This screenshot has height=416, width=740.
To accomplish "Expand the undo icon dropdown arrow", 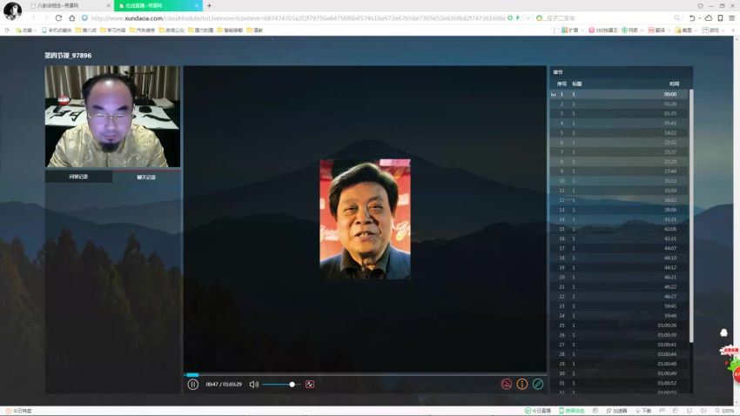I will pyautogui.click(x=699, y=18).
